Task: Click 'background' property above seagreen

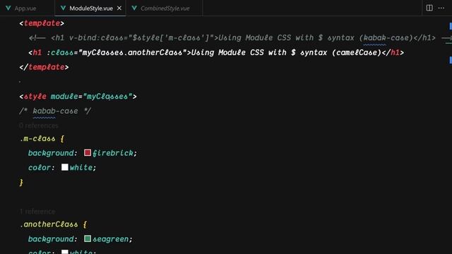Action: tap(51, 239)
